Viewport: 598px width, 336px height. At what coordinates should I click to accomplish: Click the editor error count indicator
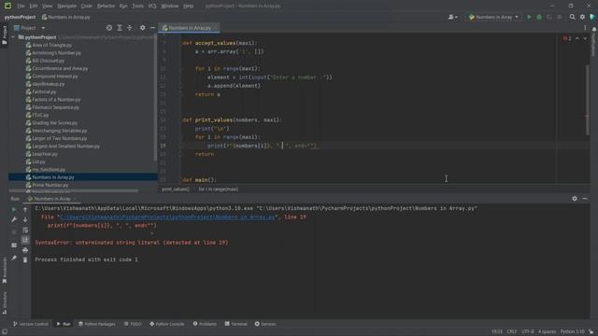point(567,38)
